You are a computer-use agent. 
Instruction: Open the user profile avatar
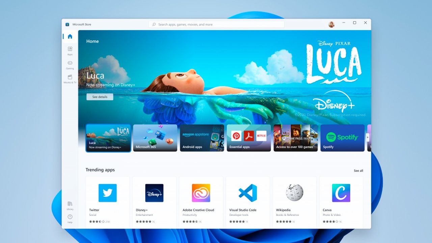(331, 24)
